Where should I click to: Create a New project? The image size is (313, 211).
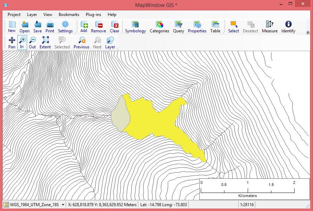[x=12, y=26]
